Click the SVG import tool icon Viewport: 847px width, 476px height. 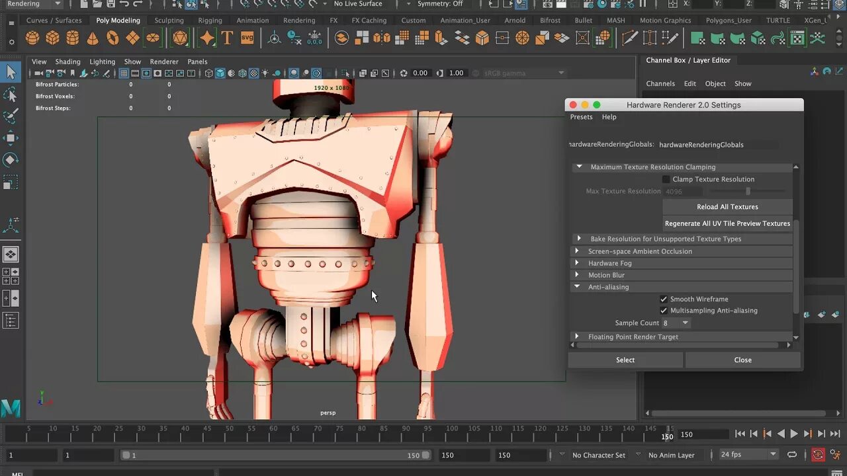[x=247, y=38]
